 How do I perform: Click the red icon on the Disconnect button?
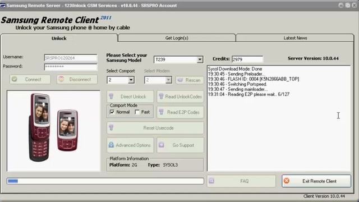coord(61,79)
